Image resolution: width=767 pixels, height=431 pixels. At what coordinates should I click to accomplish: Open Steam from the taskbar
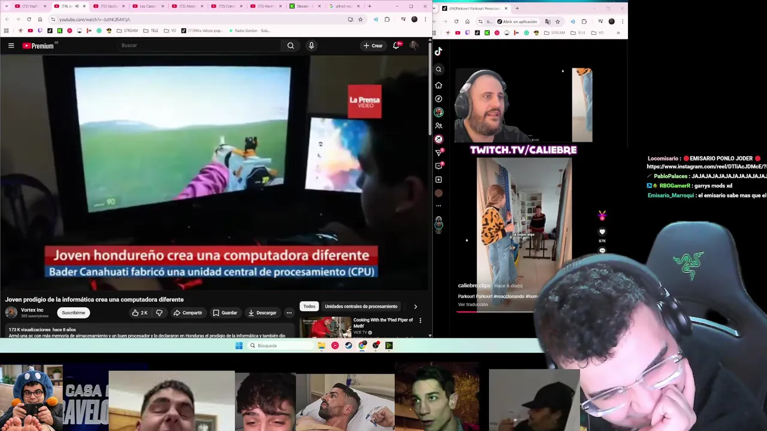(348, 345)
